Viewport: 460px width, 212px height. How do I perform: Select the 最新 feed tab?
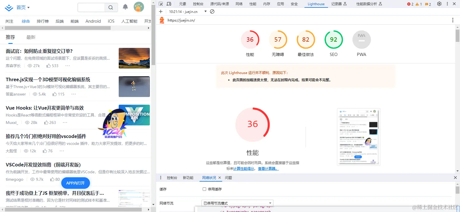pyautogui.click(x=31, y=37)
